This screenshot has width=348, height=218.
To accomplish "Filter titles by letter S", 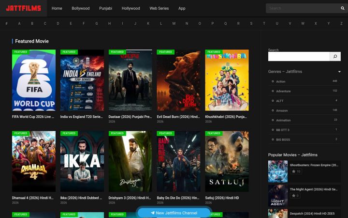I will (x=251, y=23).
